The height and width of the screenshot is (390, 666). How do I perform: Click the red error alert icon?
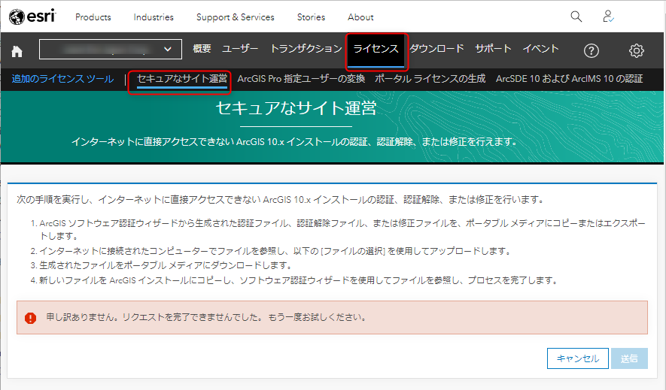[31, 318]
